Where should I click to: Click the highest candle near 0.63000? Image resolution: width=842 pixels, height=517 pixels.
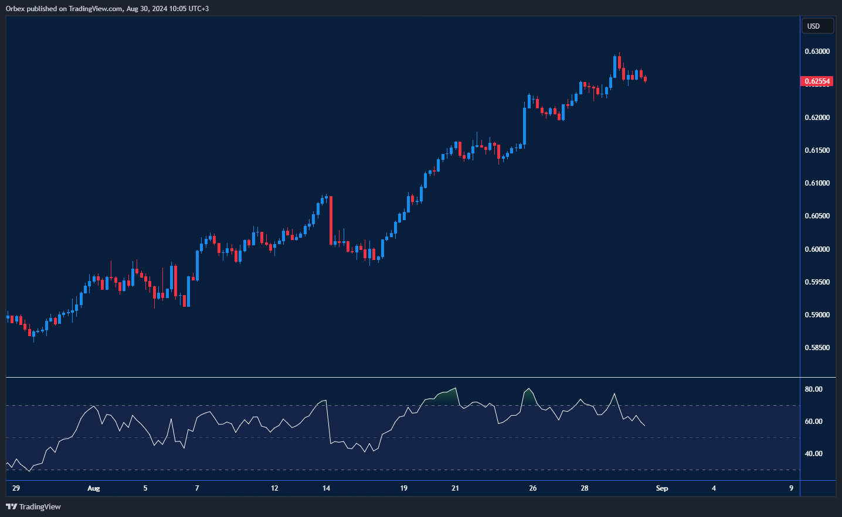(615, 66)
